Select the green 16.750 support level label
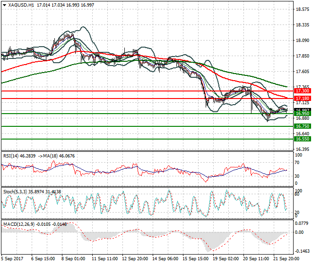The image size is (312, 264). [x=303, y=126]
